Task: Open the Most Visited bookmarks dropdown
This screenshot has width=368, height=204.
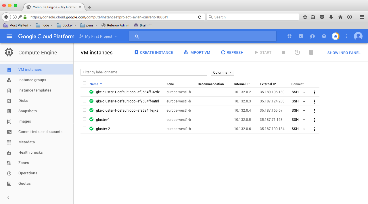Action: [x=18, y=25]
